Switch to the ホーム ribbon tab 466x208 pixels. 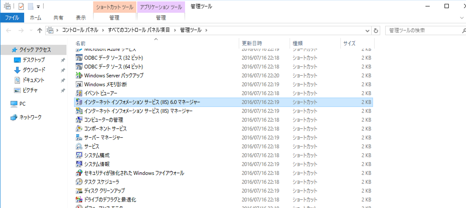point(35,18)
